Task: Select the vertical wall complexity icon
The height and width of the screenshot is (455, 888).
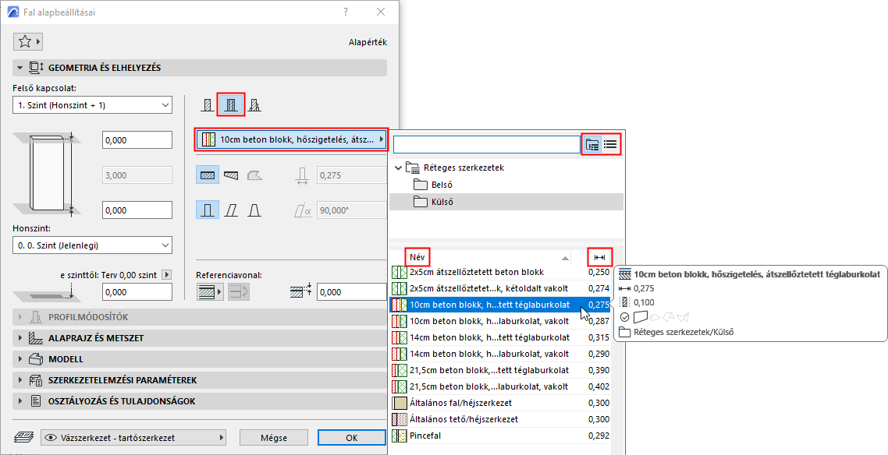Action: click(x=208, y=210)
